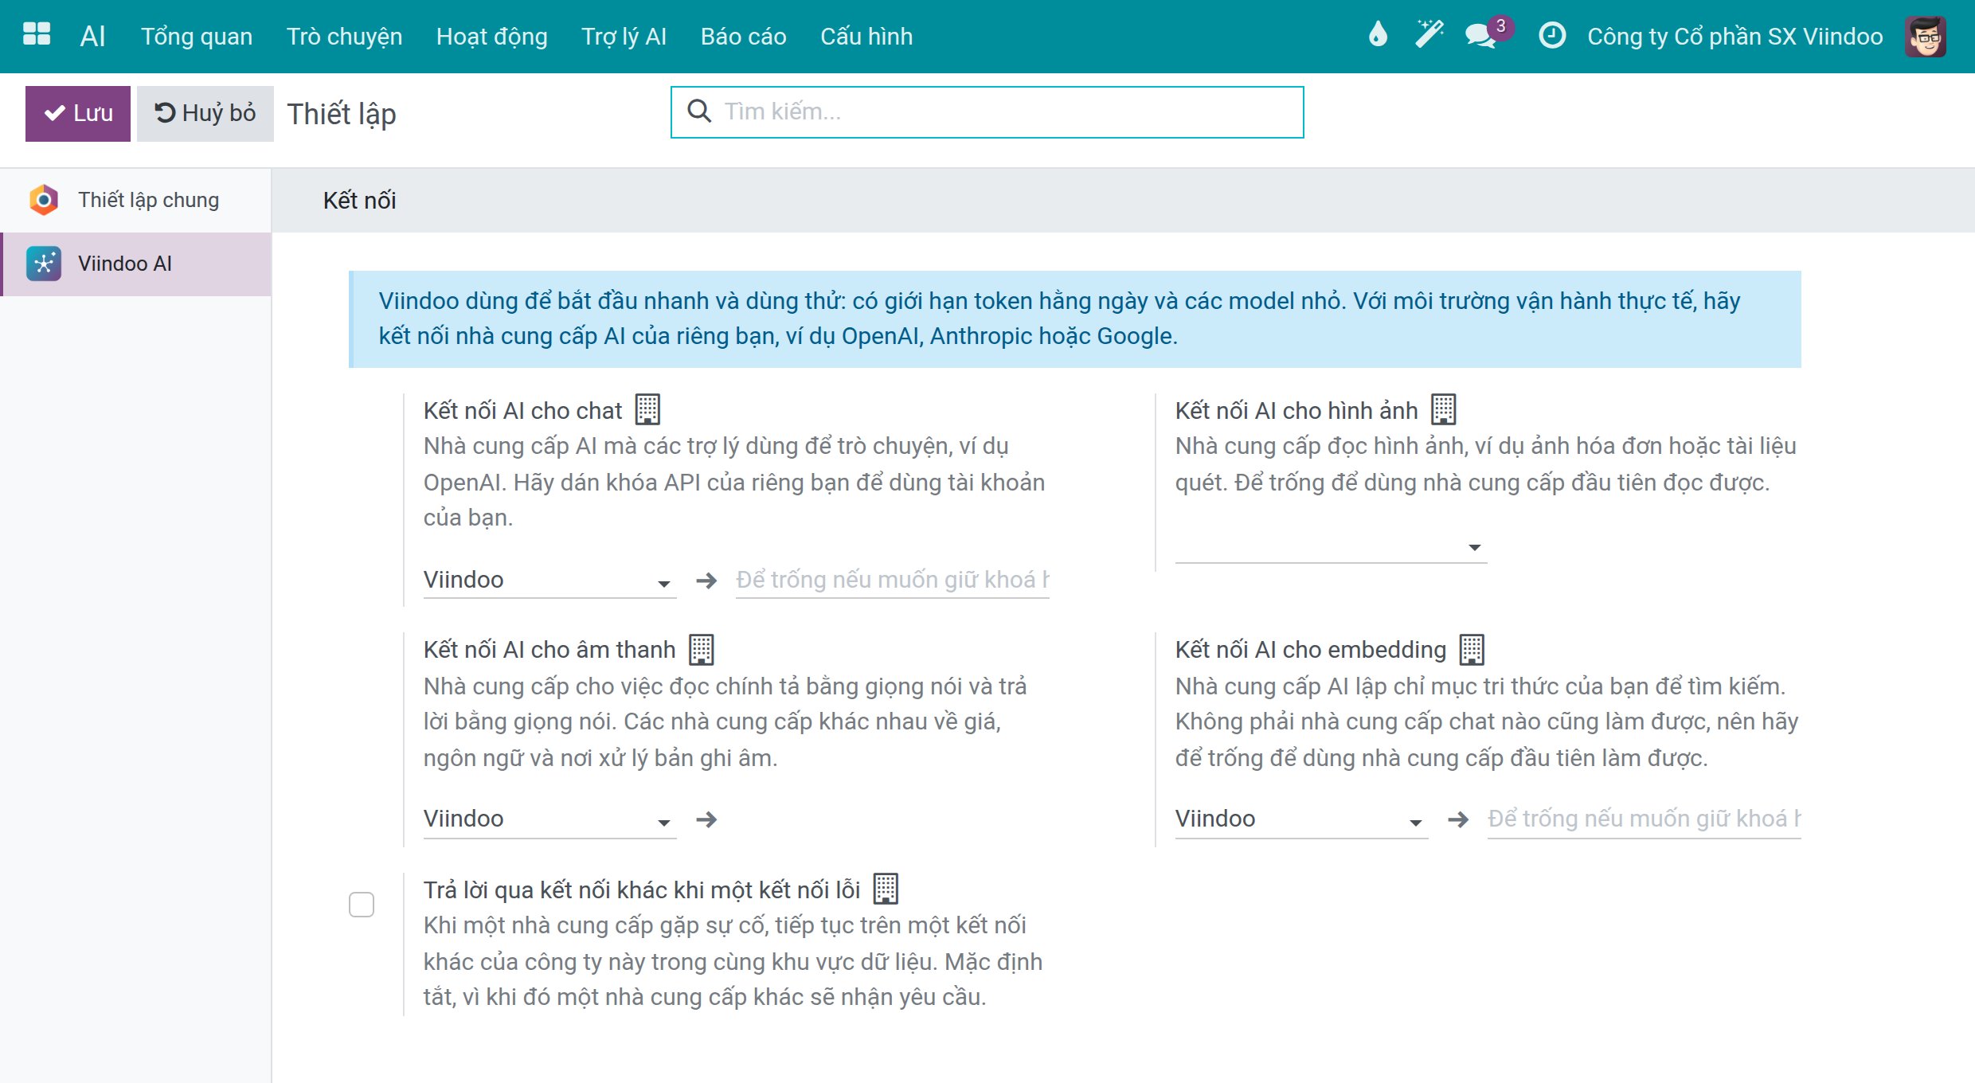Image resolution: width=1975 pixels, height=1083 pixels.
Task: Click the AI app name link
Action: click(x=93, y=36)
